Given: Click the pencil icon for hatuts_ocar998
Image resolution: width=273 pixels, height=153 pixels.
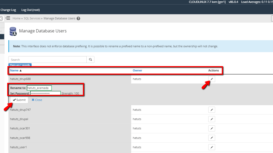Looking at the screenshot, I should tap(211, 138).
